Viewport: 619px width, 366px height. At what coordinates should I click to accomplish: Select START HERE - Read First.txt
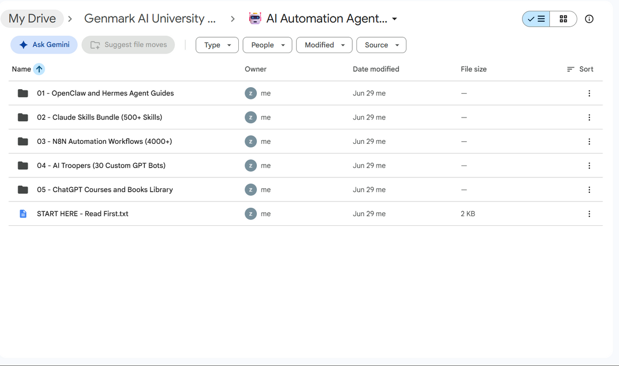pos(83,213)
